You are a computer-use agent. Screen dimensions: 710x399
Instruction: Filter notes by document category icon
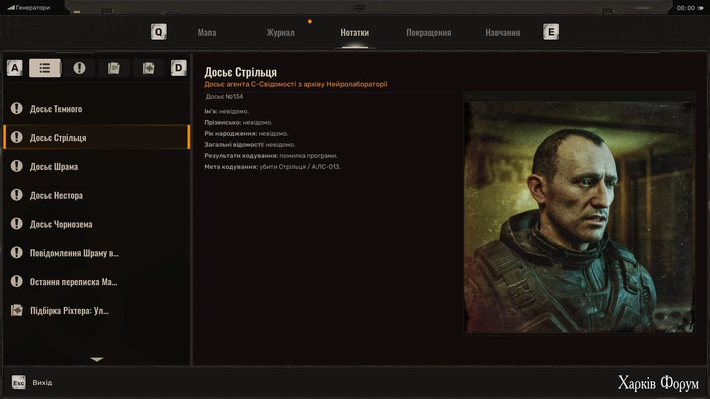point(114,68)
